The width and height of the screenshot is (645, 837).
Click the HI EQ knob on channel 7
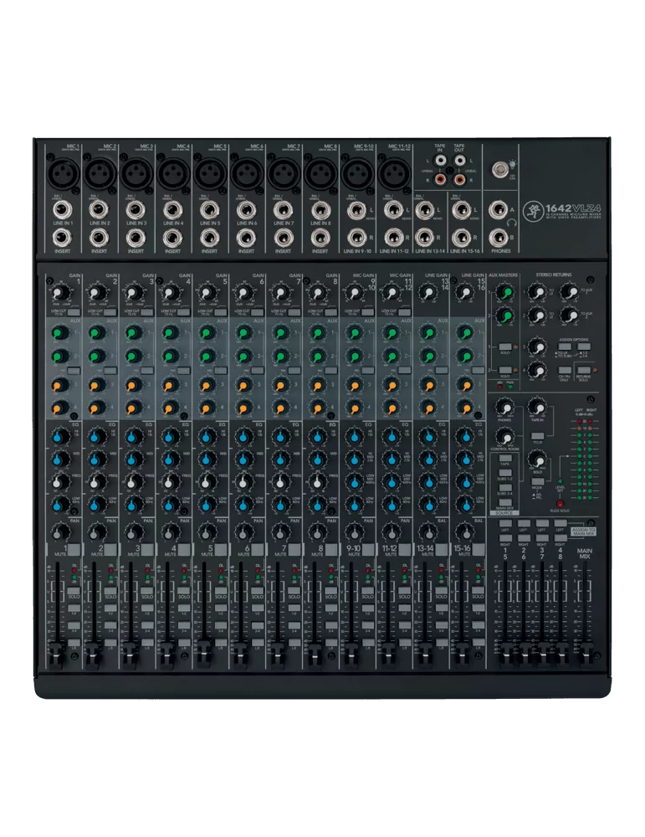280,437
